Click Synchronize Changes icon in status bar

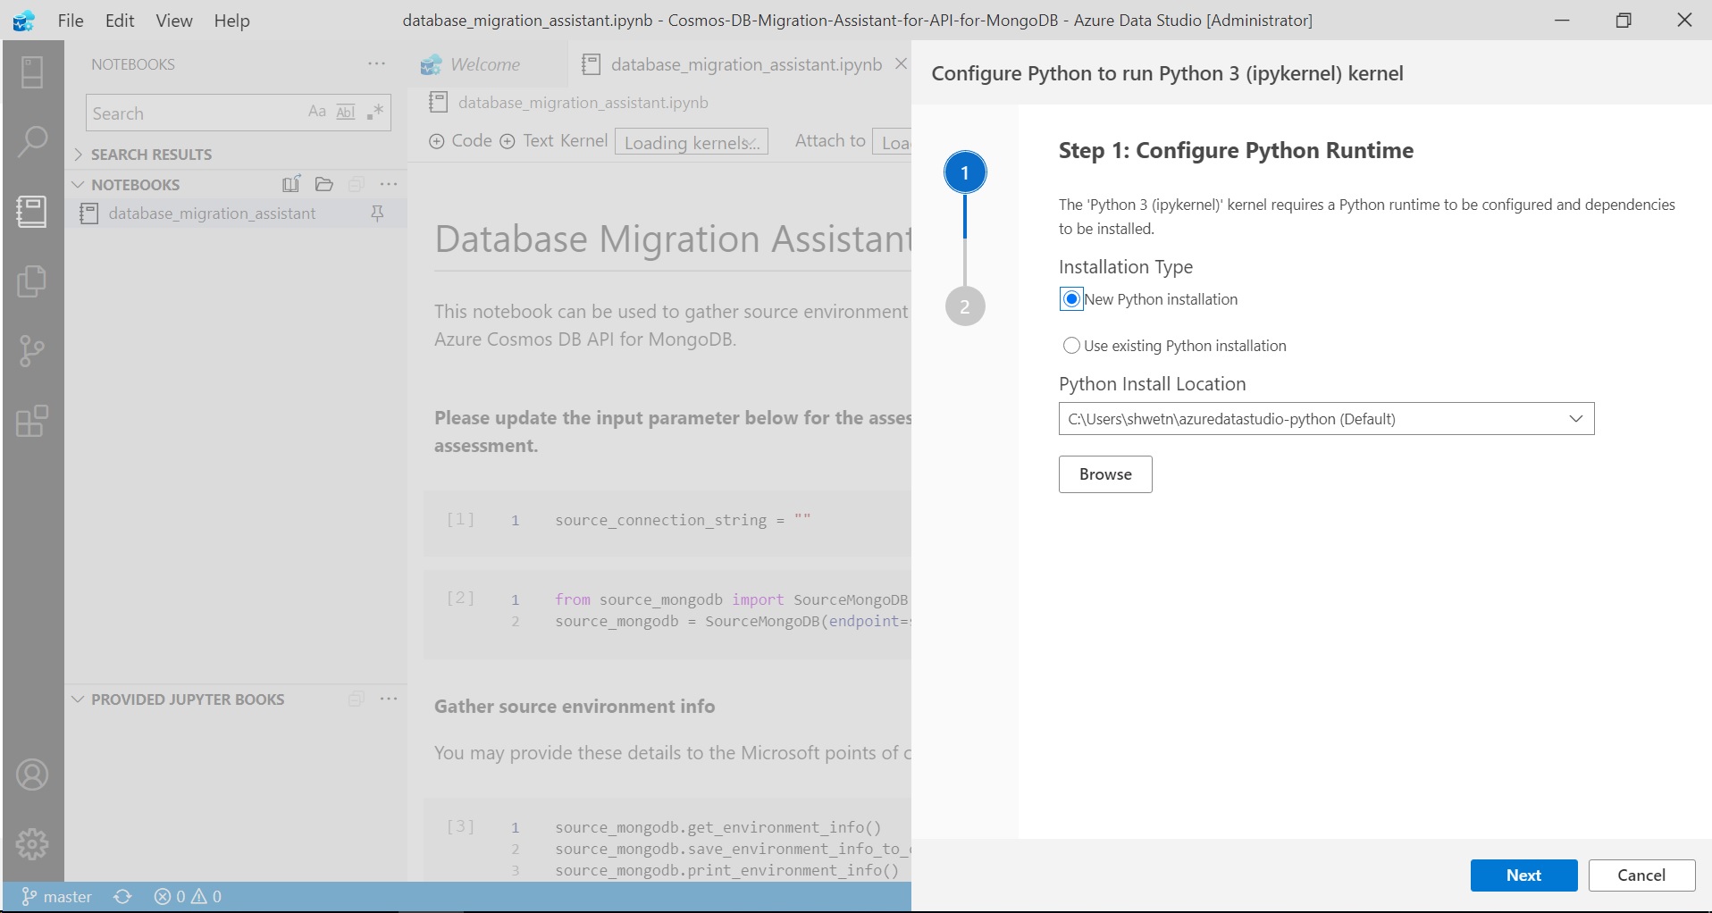pyautogui.click(x=123, y=896)
